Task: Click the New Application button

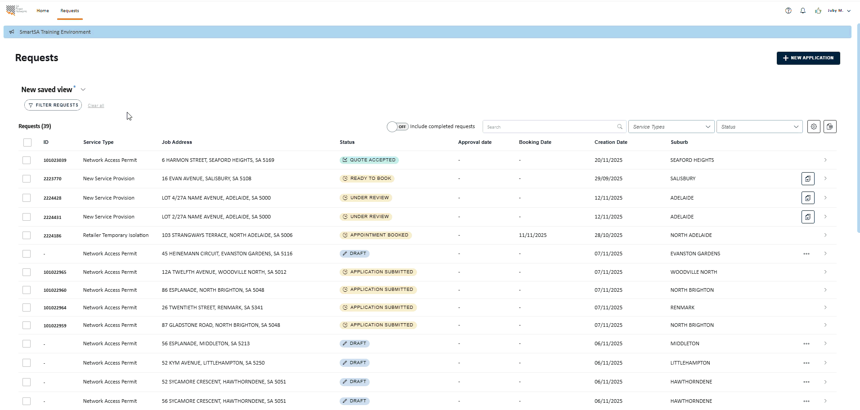Action: click(808, 58)
